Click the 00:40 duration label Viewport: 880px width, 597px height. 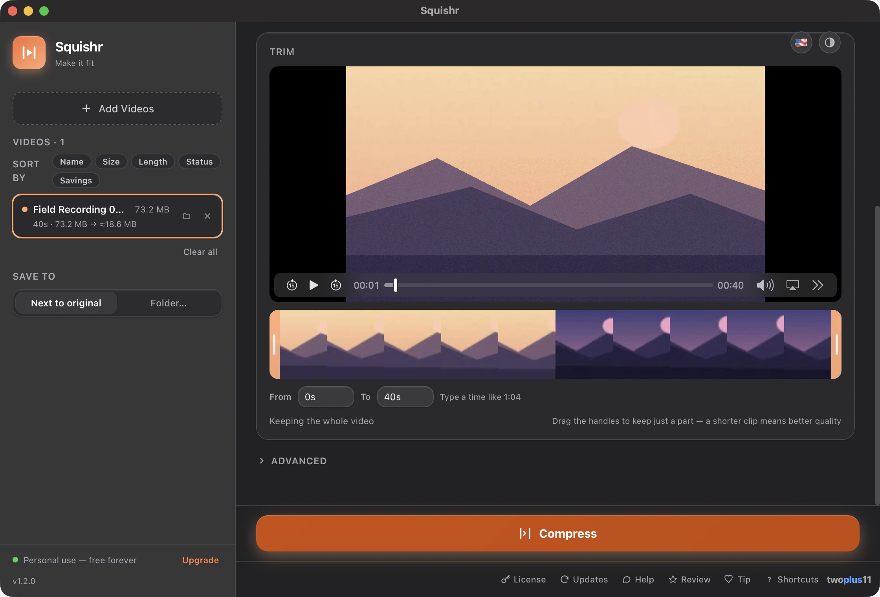(x=730, y=285)
